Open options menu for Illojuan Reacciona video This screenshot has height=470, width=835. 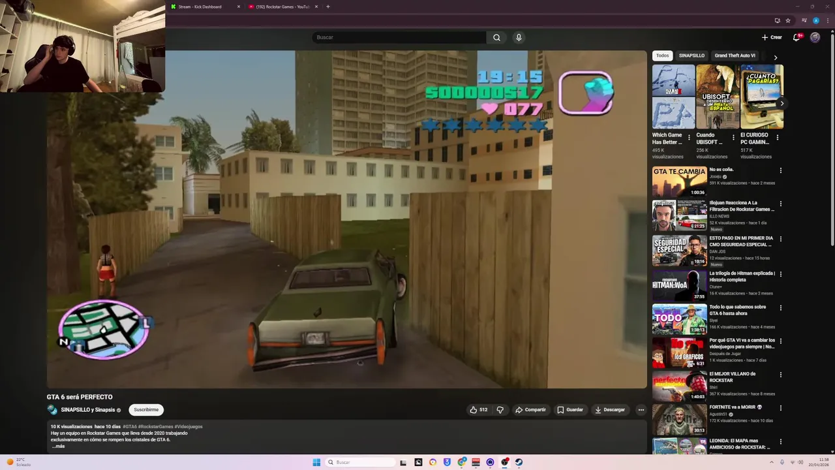point(780,204)
